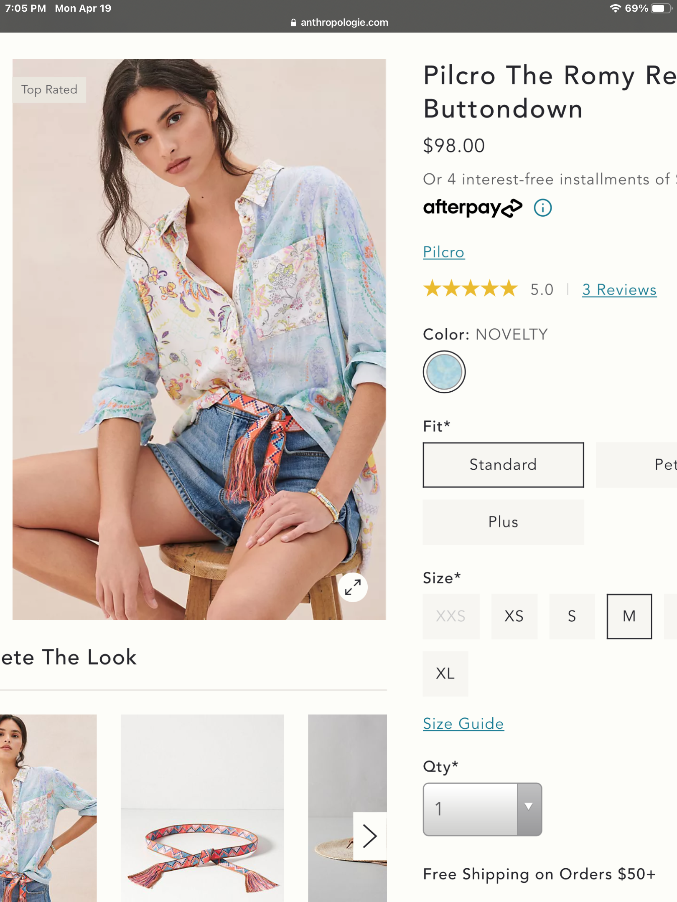
Task: Choose size S
Action: pyautogui.click(x=572, y=616)
